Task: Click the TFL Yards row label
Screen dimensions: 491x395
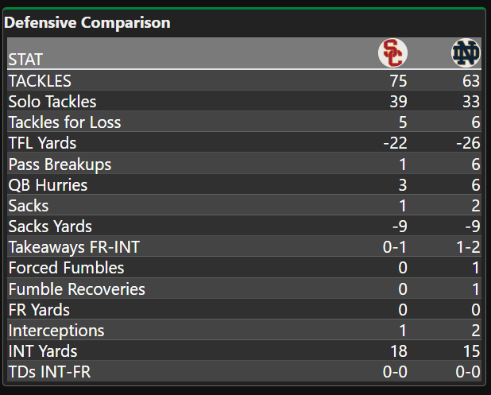Action: (43, 143)
